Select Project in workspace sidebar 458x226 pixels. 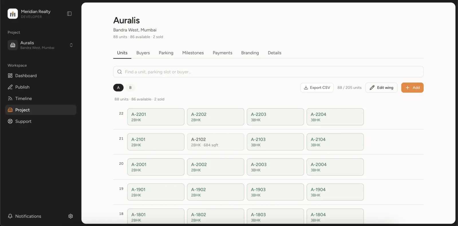(41, 110)
